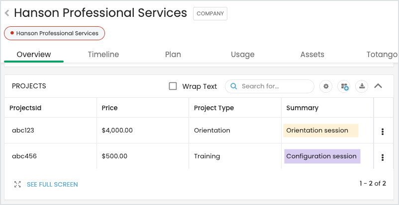Select the abc123 project ID cell
This screenshot has width=399, height=205.
pos(50,131)
